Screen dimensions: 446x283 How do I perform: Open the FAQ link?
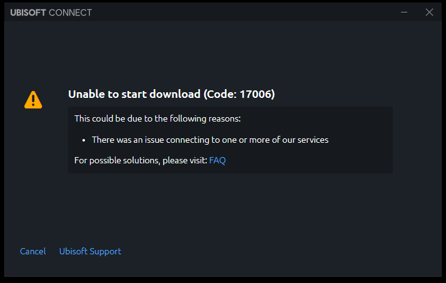pos(217,160)
